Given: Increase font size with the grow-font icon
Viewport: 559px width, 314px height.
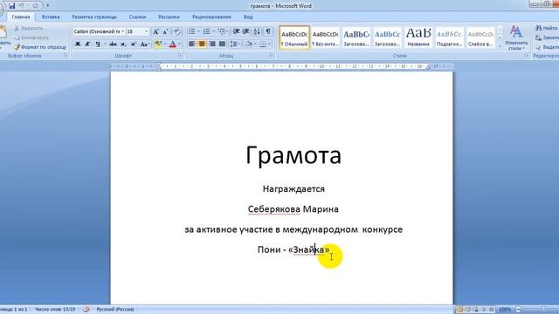Looking at the screenshot, I should (x=155, y=32).
